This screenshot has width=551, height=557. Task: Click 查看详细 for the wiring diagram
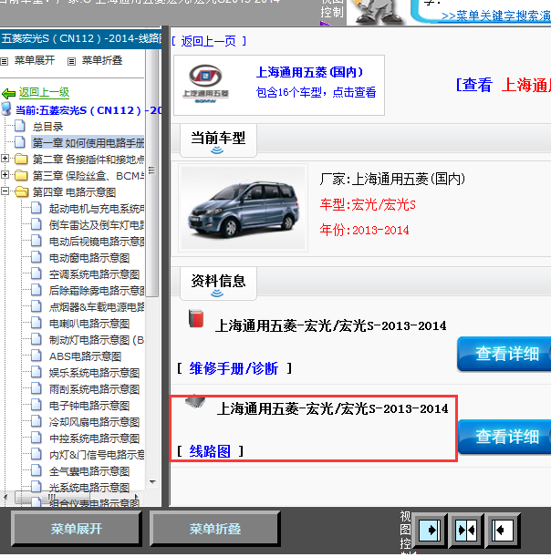coord(504,437)
